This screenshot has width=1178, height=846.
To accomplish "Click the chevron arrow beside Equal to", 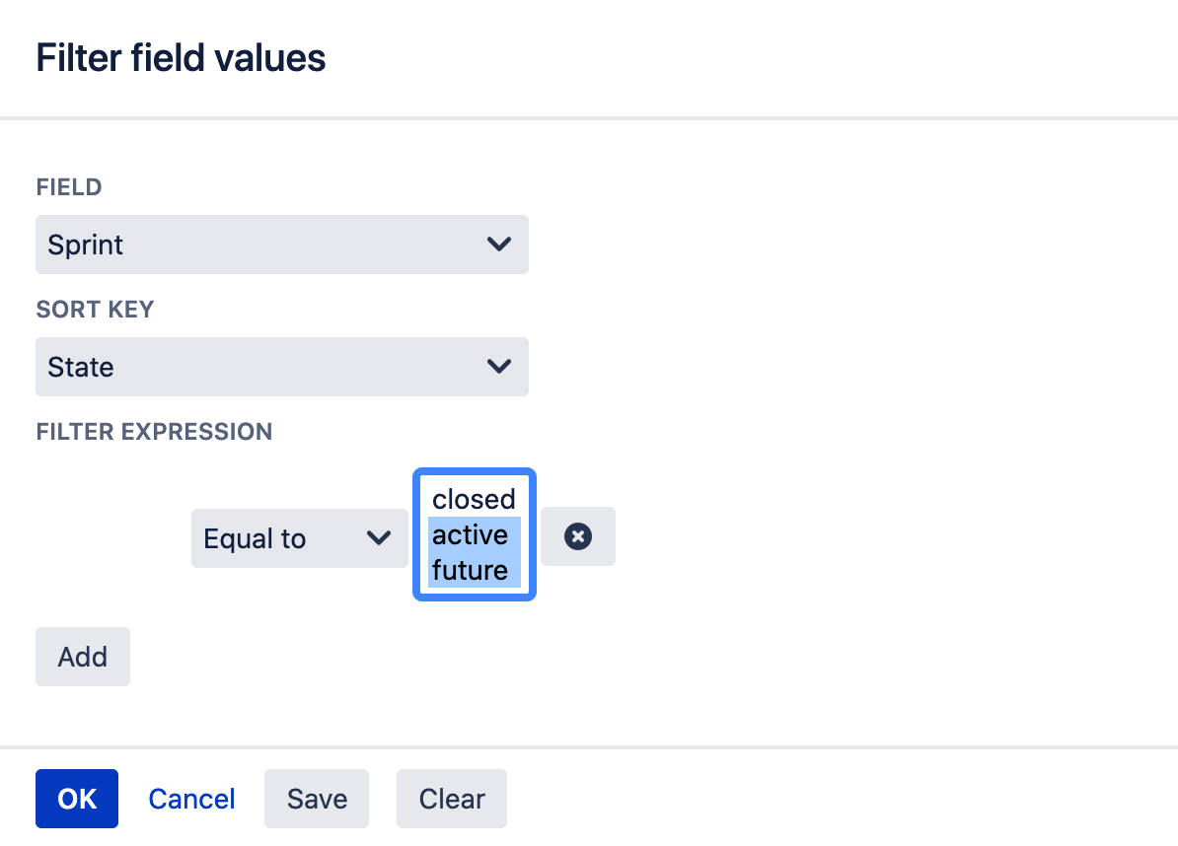I will [379, 537].
